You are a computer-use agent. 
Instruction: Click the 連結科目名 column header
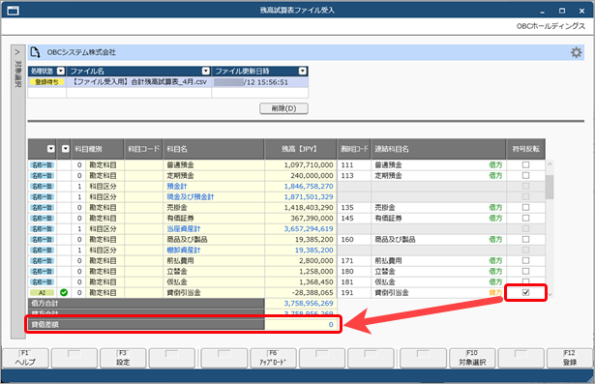[438, 149]
